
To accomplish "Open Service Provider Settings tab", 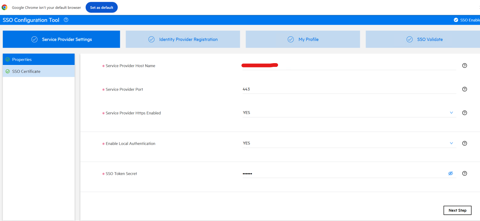I will click(x=61, y=39).
